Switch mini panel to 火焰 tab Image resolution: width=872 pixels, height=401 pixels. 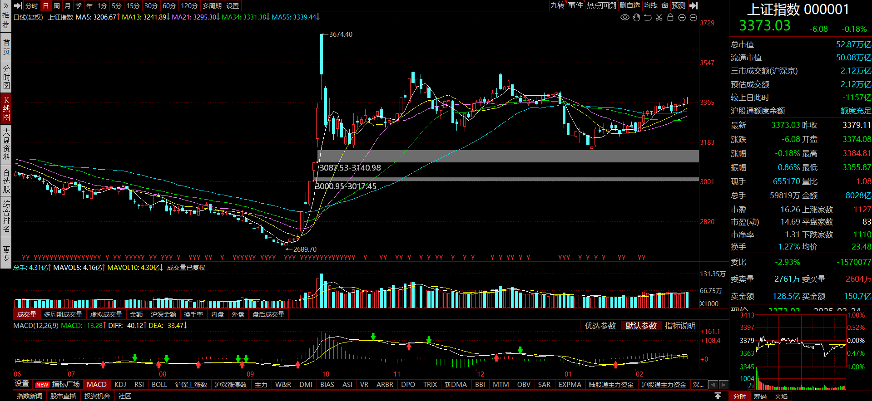(781, 396)
